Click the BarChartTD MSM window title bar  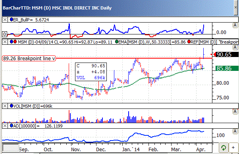coord(118,8)
